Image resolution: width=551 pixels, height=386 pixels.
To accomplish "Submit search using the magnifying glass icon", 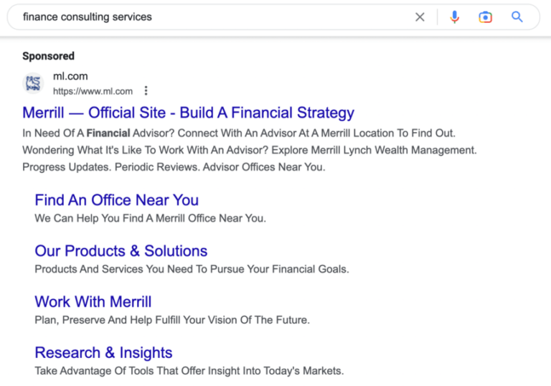I will tap(517, 17).
